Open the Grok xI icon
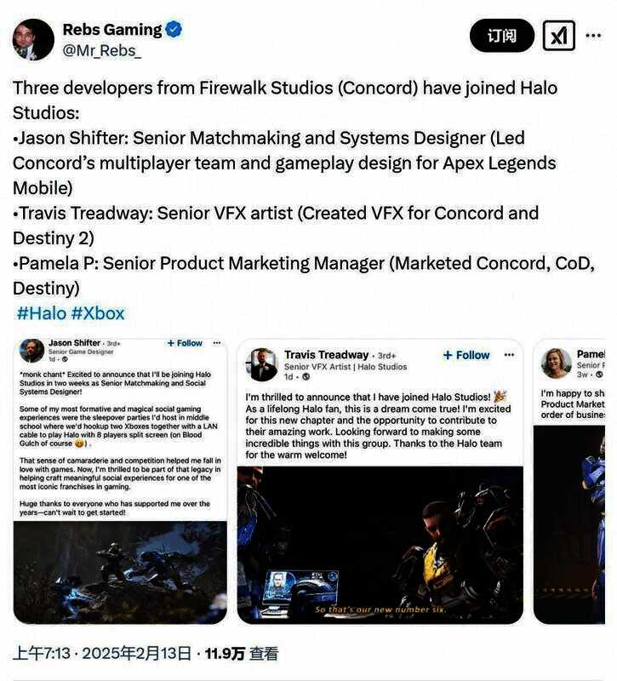617x681 pixels. pyautogui.click(x=559, y=36)
